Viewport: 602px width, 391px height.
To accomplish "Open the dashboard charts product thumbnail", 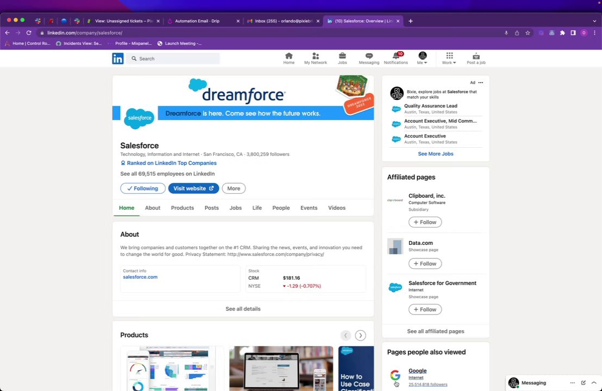I will (172, 368).
